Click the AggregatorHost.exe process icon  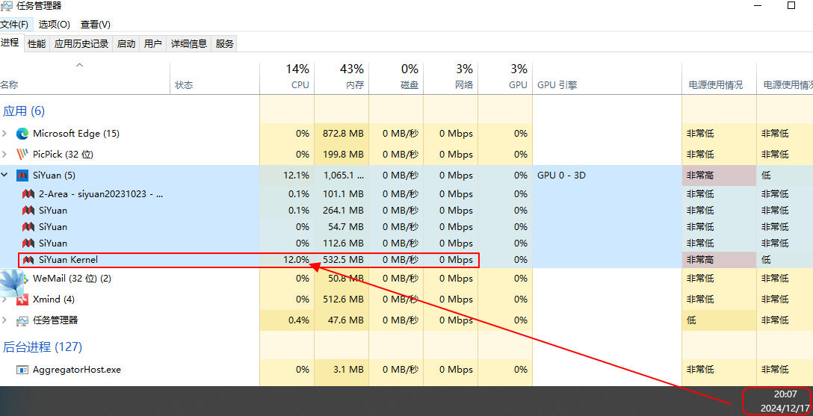pyautogui.click(x=22, y=370)
